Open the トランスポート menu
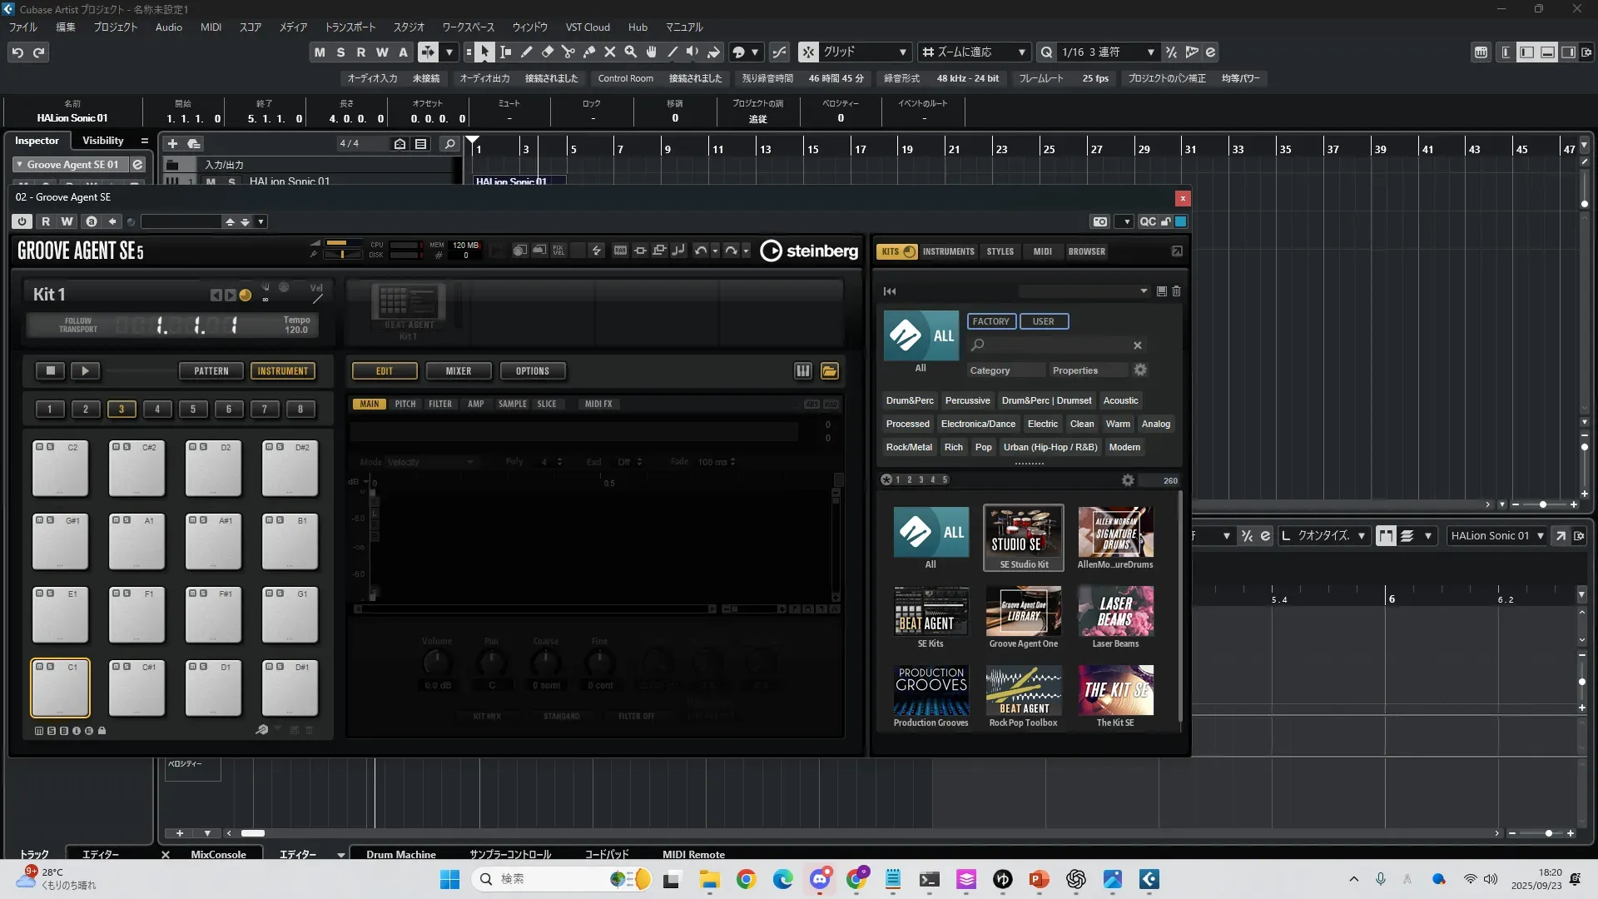This screenshot has height=899, width=1598. click(350, 27)
